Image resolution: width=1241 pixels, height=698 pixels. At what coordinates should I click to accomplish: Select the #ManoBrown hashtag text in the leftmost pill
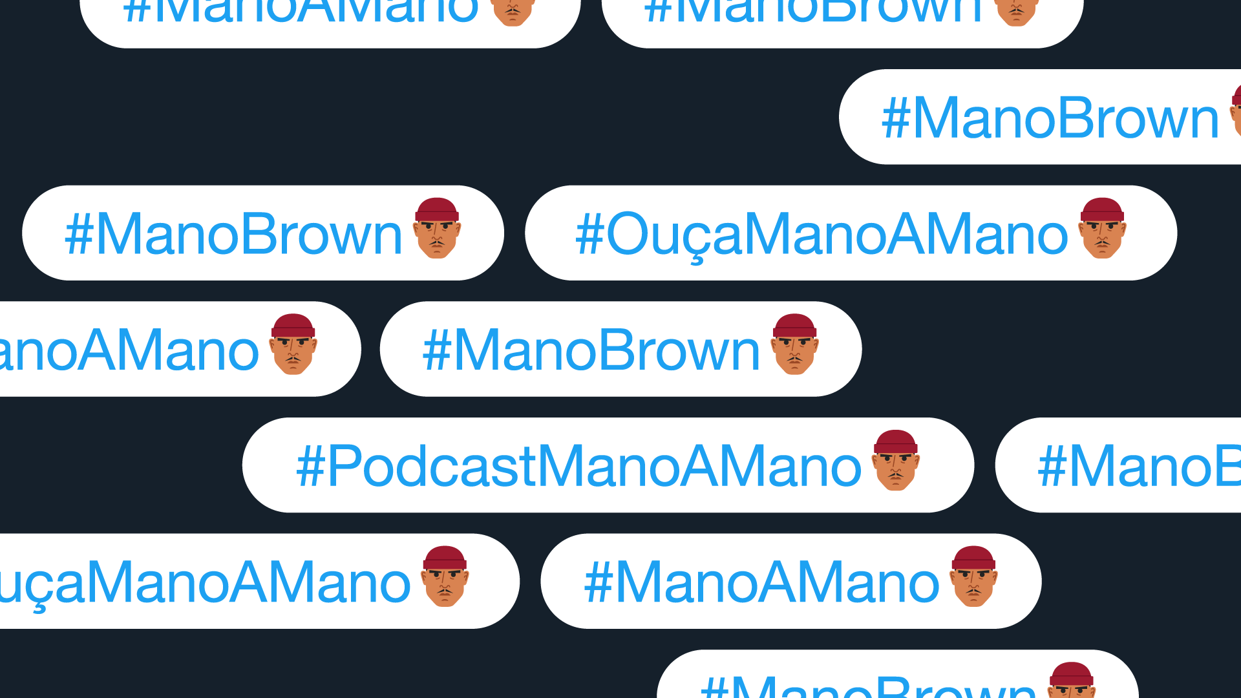tap(233, 234)
